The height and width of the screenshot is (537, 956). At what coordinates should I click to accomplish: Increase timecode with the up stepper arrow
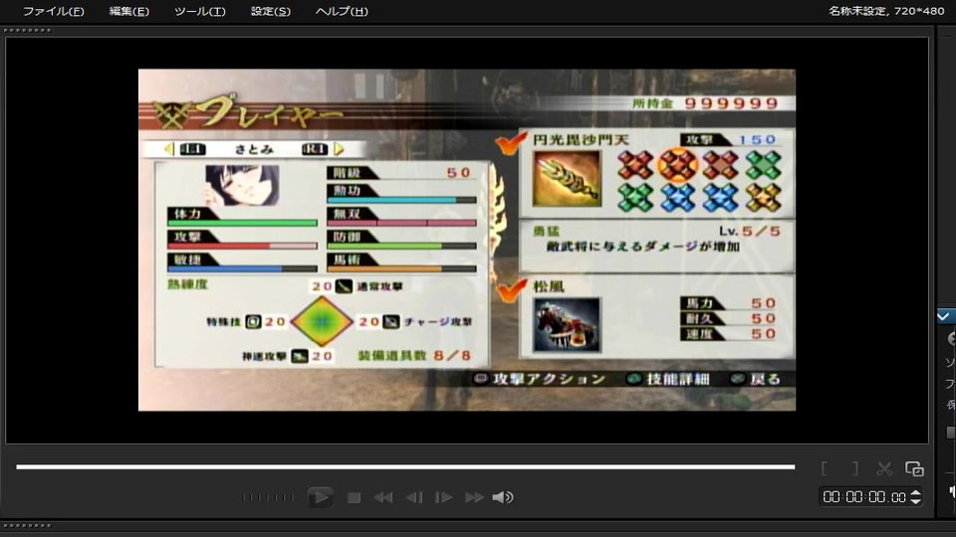click(915, 492)
